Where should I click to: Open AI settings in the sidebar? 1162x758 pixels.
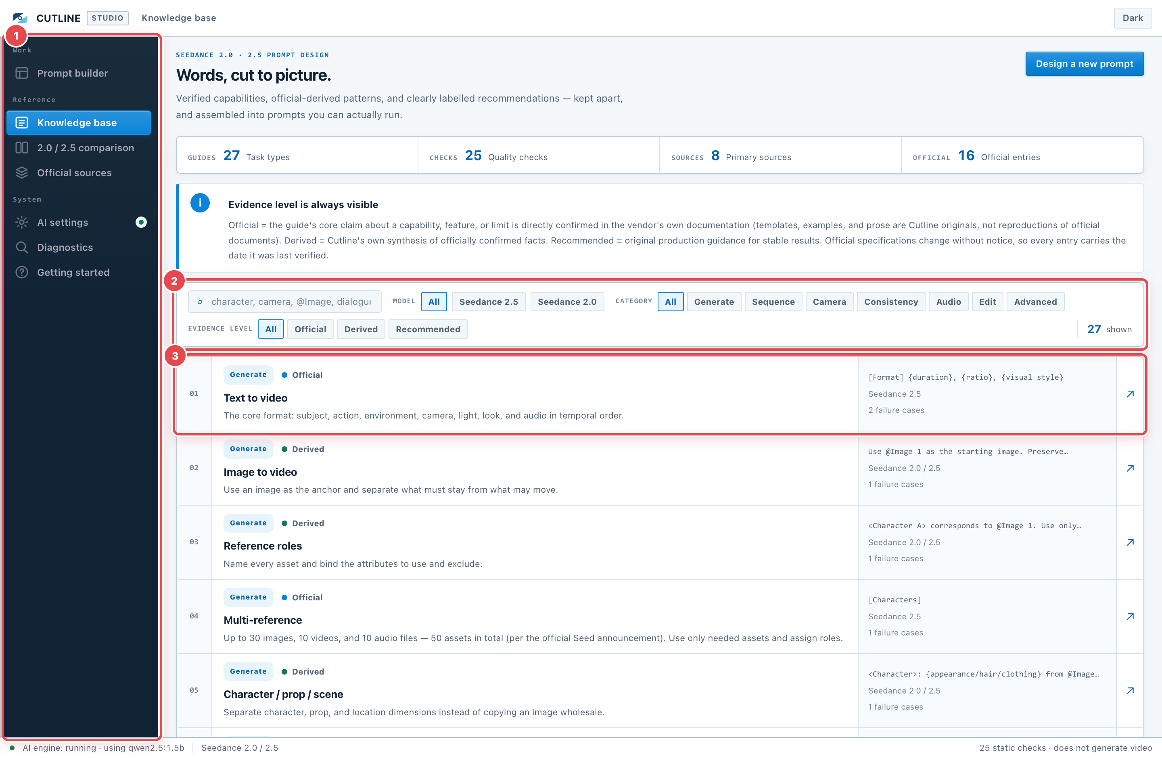(79, 223)
